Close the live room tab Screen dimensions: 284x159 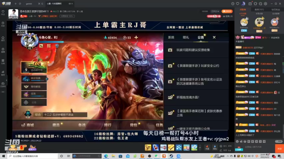72,4
